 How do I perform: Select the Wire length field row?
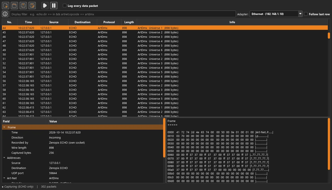click(x=82, y=148)
